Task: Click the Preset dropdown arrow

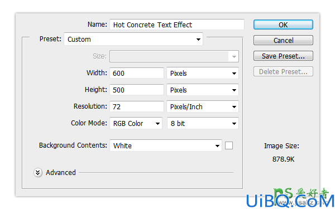Action: point(198,40)
